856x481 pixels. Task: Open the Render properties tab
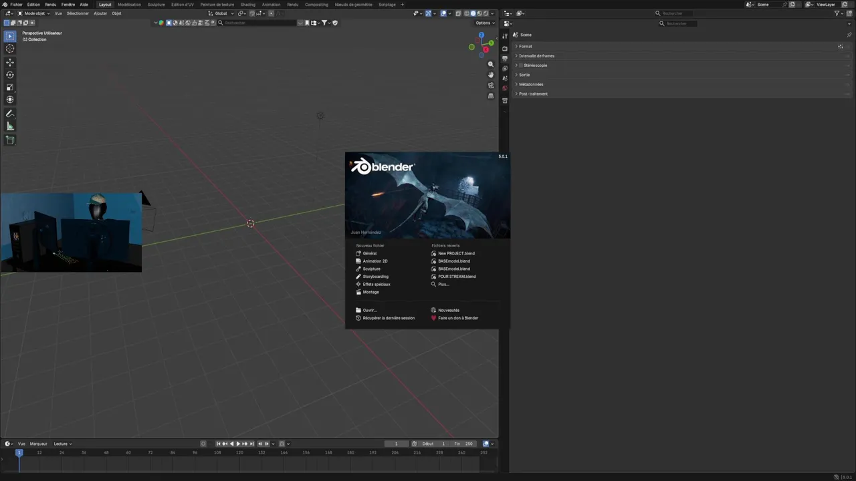(x=505, y=49)
